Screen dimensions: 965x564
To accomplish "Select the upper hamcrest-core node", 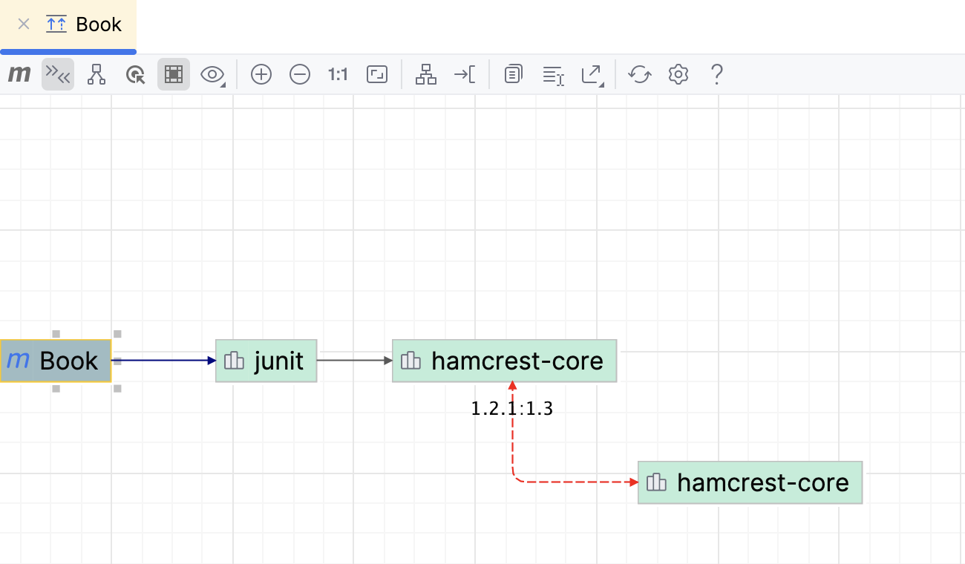I will (x=505, y=361).
